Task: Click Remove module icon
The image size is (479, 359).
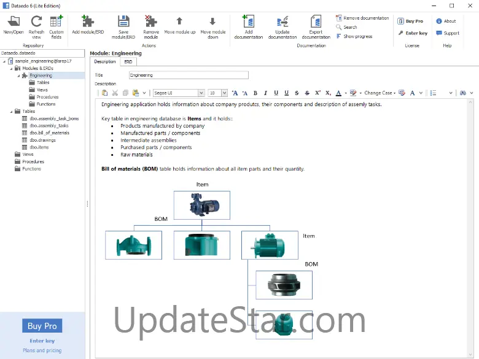Action: 151,21
